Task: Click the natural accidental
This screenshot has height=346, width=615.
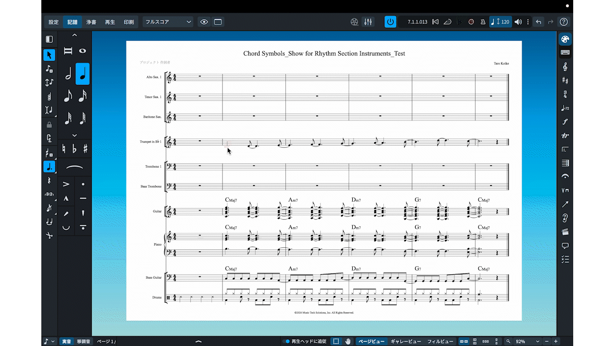Action: coord(63,148)
